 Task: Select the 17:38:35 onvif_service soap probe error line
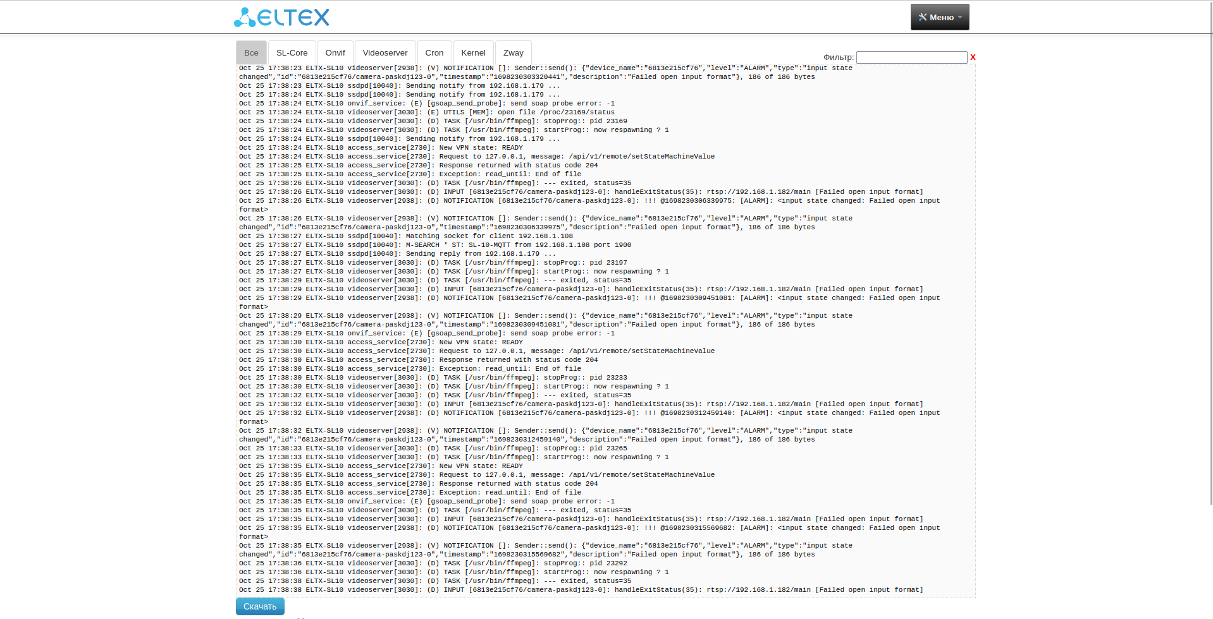click(427, 502)
